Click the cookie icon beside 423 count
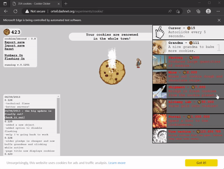 pyautogui.click(x=7, y=32)
